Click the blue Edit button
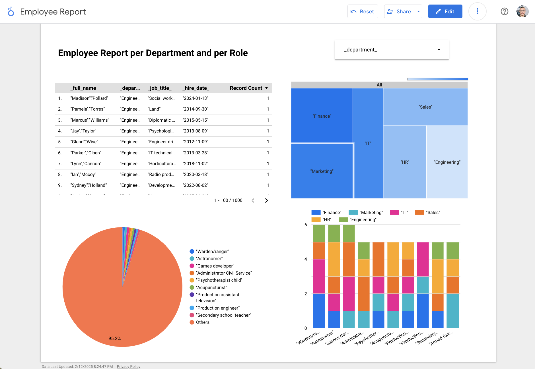 [x=445, y=11]
